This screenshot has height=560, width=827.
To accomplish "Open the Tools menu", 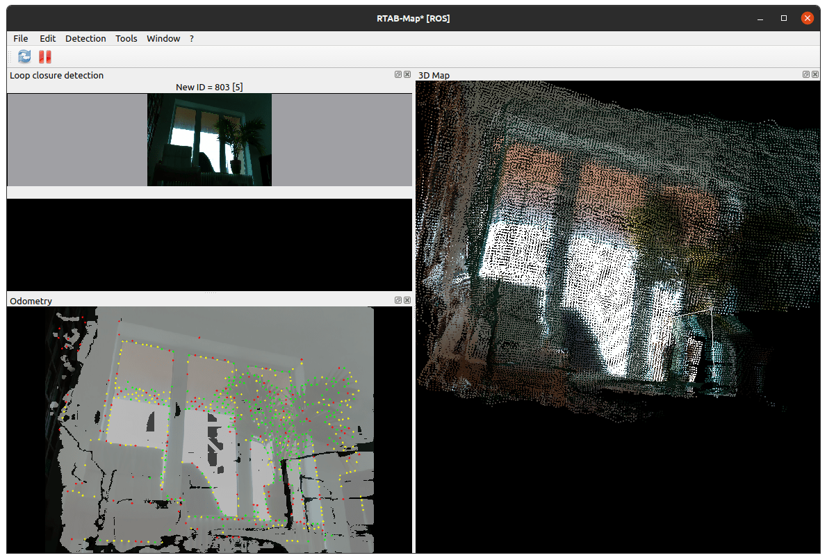I will click(x=126, y=38).
